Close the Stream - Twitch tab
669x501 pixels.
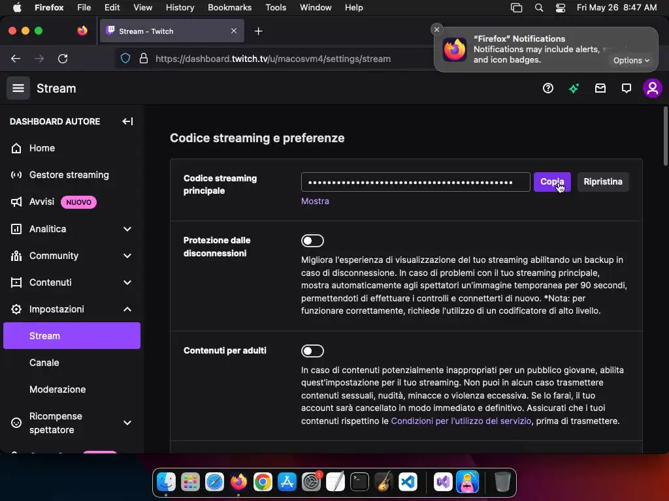(234, 31)
